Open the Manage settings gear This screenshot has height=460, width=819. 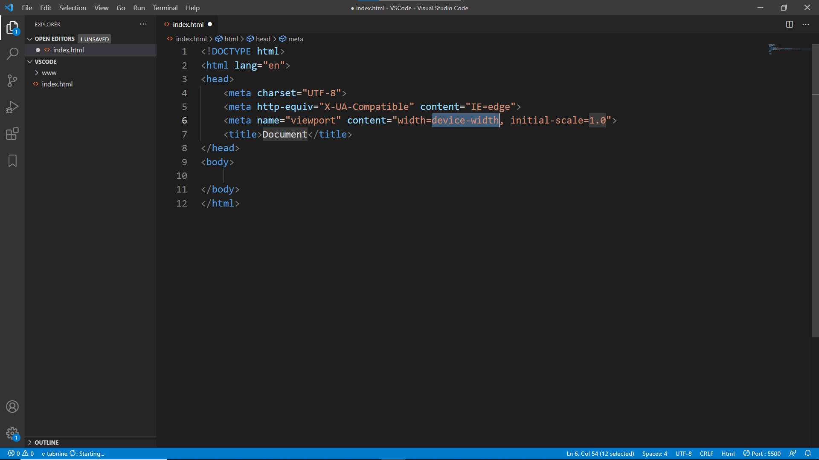tap(12, 434)
